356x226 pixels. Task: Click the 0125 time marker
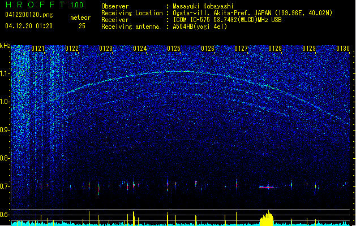pos(173,49)
